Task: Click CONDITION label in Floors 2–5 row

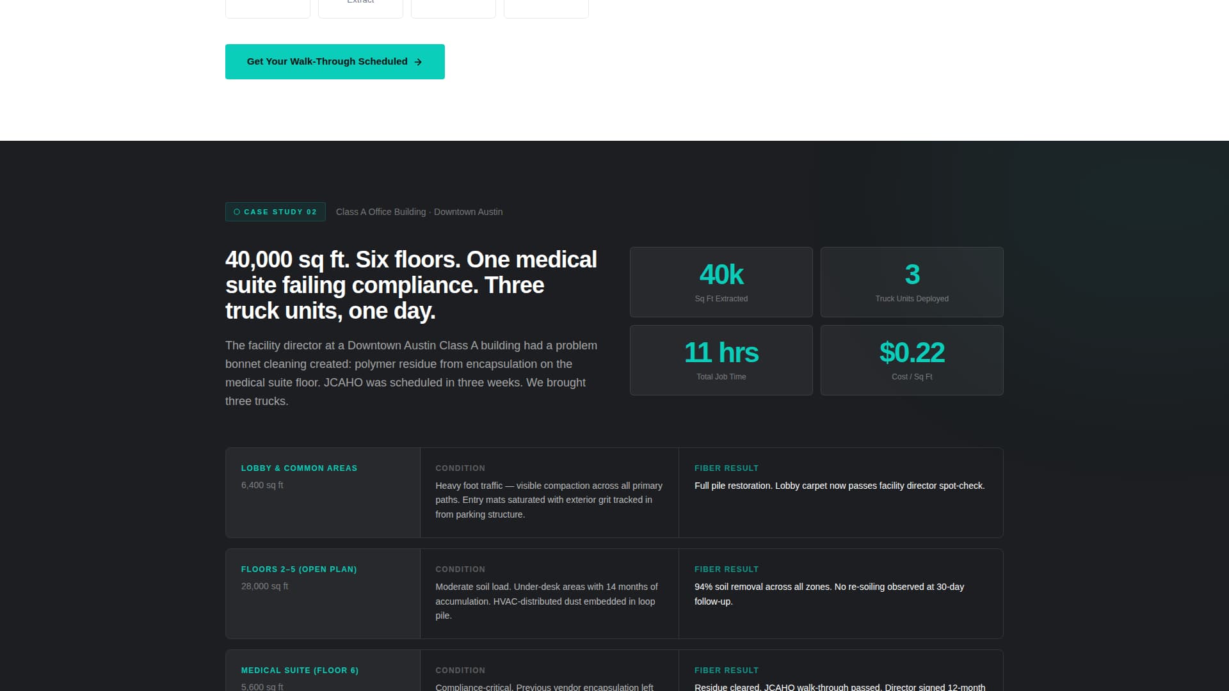Action: pyautogui.click(x=460, y=569)
